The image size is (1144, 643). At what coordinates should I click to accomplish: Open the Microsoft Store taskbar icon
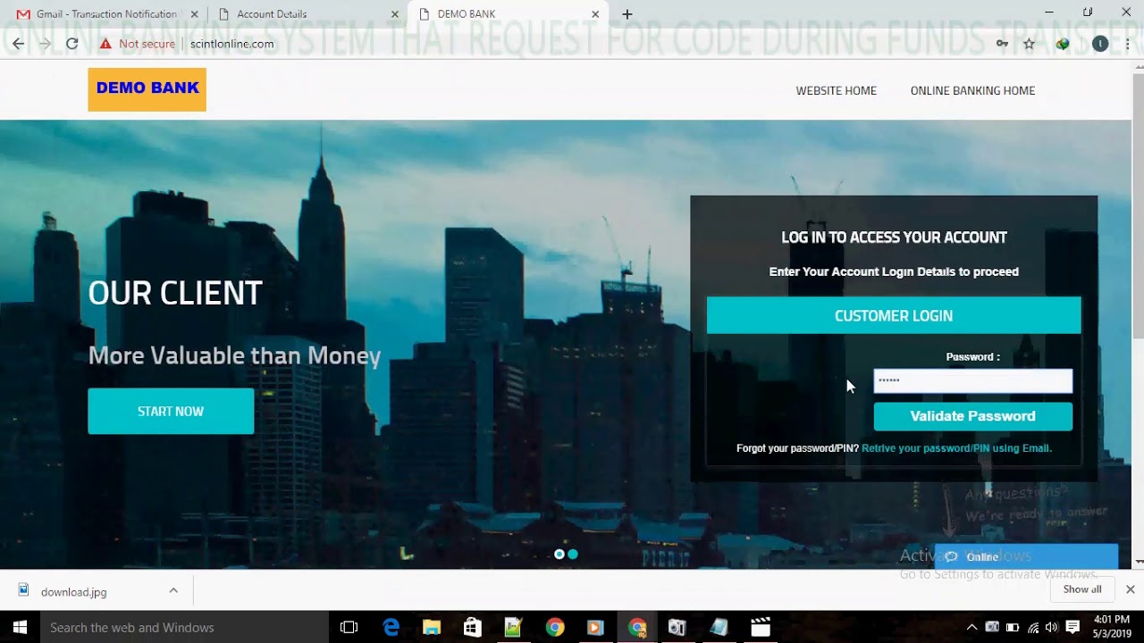coord(473,627)
